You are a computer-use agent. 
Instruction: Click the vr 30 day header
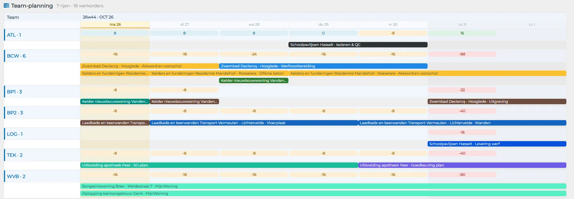(x=393, y=25)
